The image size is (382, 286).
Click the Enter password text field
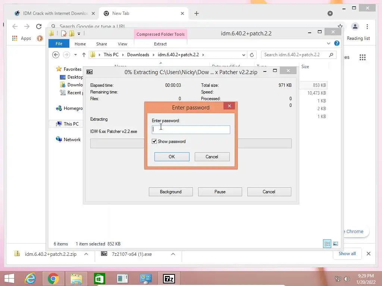(x=191, y=130)
